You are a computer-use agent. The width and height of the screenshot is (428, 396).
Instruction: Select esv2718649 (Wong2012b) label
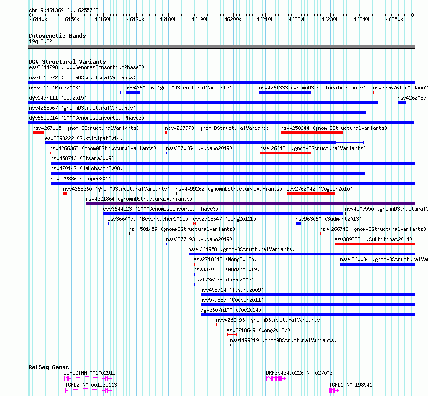click(258, 330)
